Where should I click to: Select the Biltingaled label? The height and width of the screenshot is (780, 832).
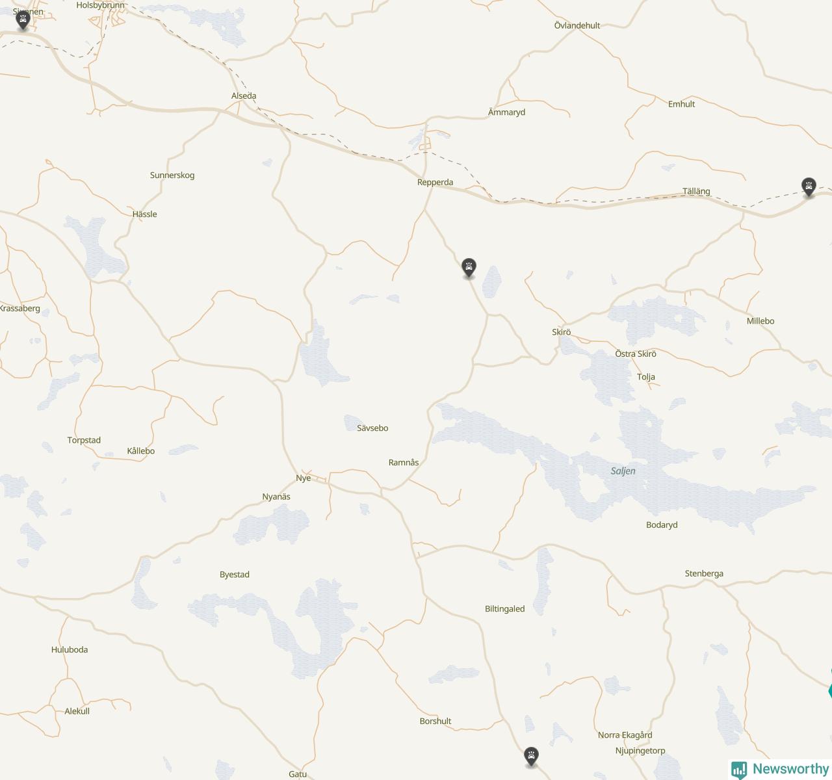coord(504,609)
